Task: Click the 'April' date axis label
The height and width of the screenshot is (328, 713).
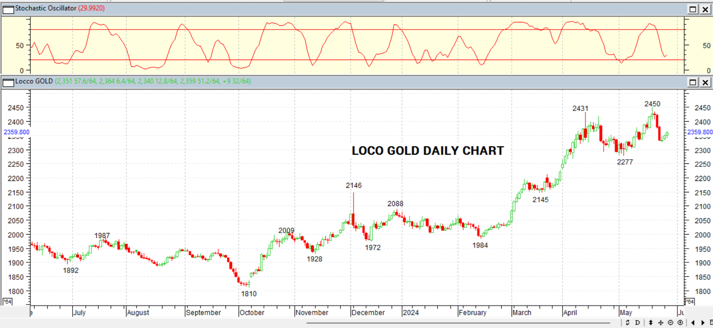Action: tap(570, 312)
